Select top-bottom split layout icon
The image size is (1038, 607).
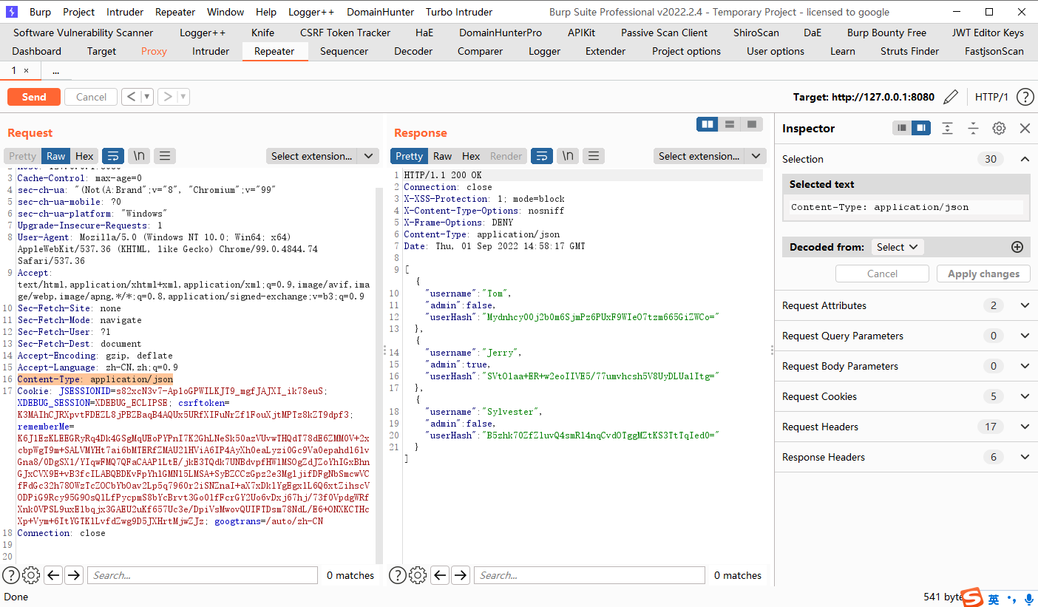click(730, 124)
